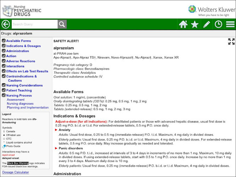Click the Photo Guide pill icon
The image size is (236, 177).
point(4,146)
